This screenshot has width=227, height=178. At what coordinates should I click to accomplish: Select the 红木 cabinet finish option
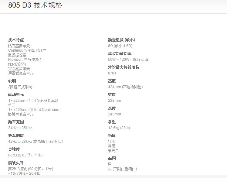pos(112,142)
